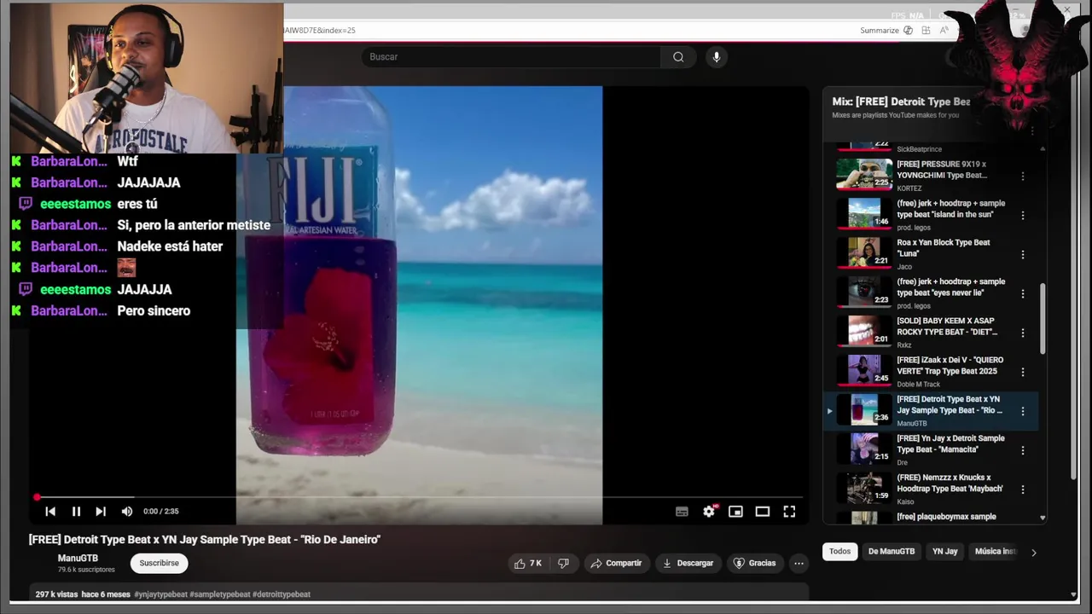The image size is (1092, 614).
Task: Click the search magnifier button
Action: (x=678, y=57)
